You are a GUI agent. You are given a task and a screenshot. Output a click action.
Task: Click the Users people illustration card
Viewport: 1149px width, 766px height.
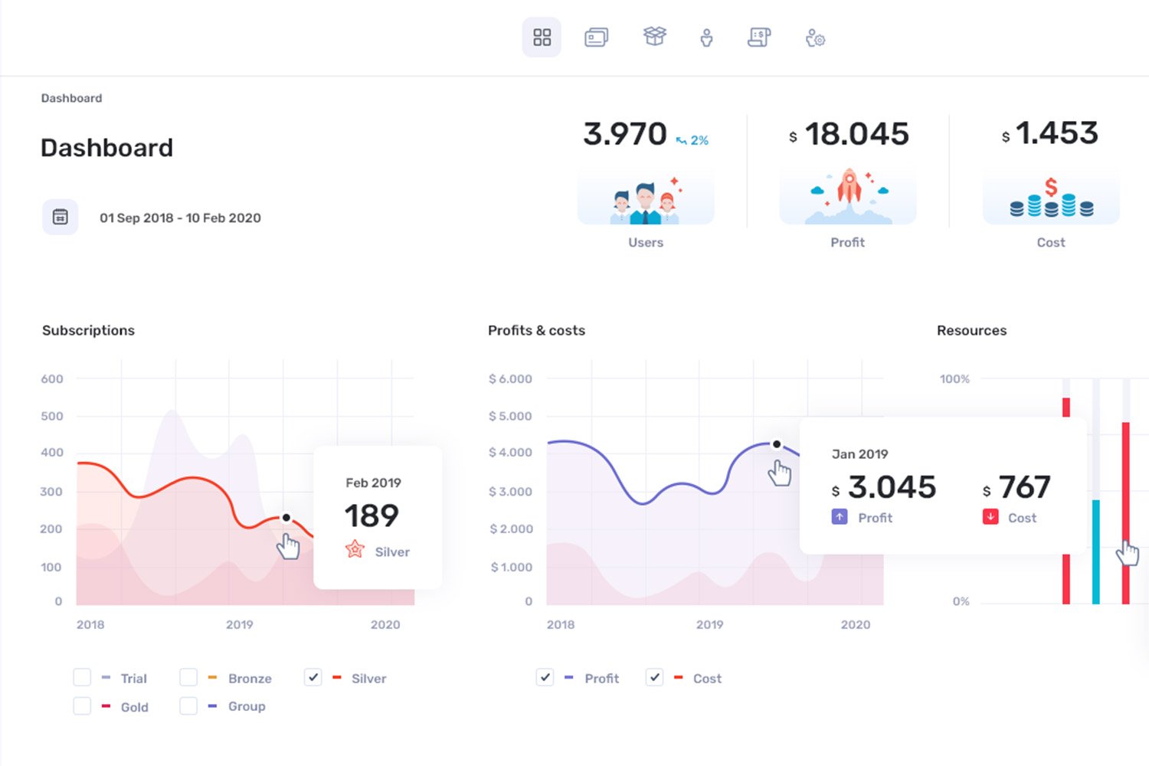tap(646, 198)
